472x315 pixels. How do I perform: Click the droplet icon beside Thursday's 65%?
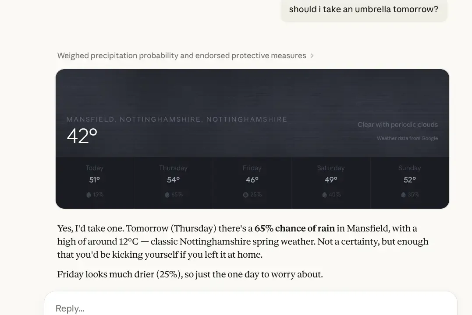(167, 195)
